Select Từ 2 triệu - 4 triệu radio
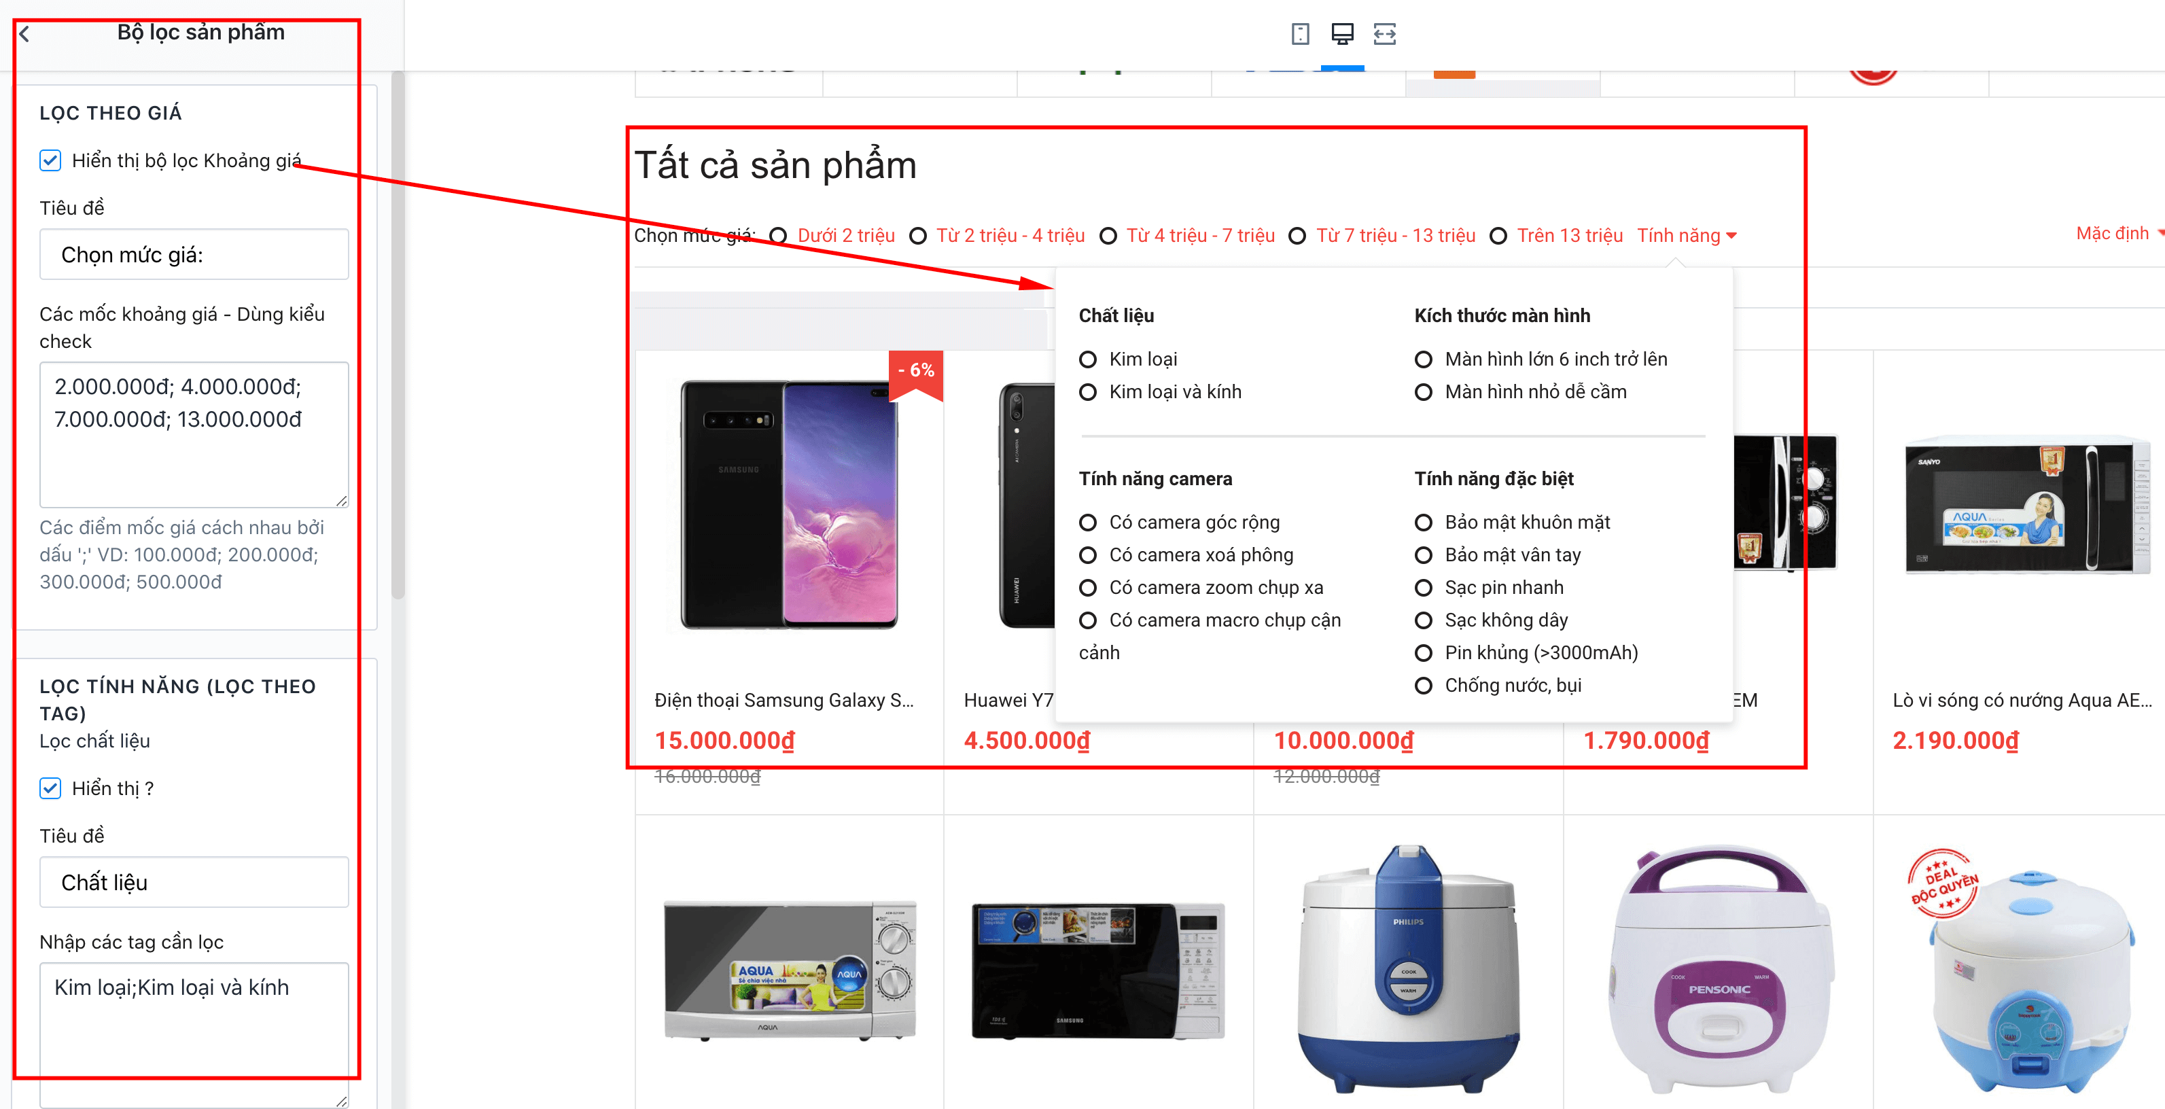 coord(919,236)
